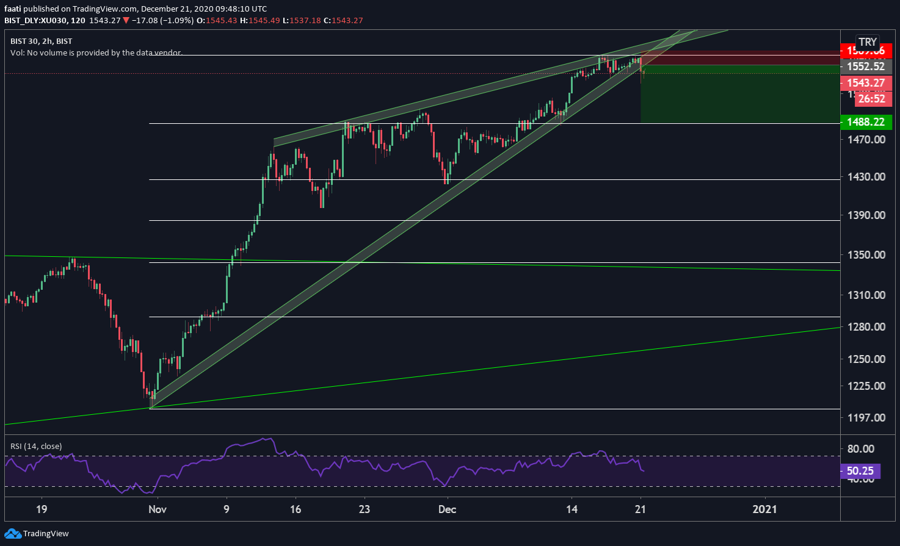The height and width of the screenshot is (546, 900).
Task: Click the Dec label on time axis
Action: tap(447, 509)
